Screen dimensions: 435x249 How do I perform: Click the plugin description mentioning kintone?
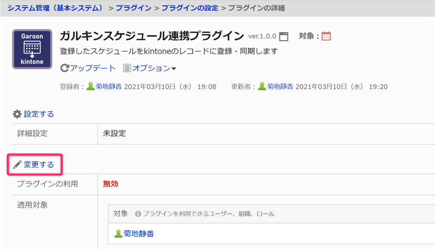coord(169,51)
